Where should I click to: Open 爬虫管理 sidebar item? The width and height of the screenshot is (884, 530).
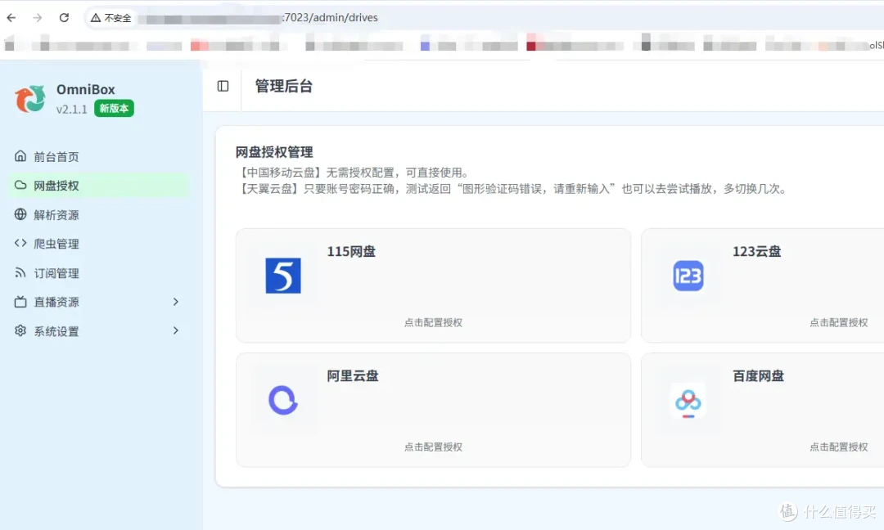pyautogui.click(x=99, y=244)
